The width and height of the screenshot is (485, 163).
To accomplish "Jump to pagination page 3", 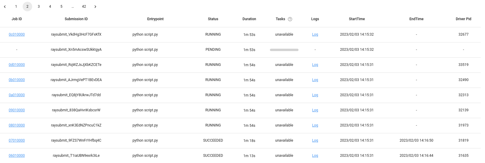I will pyautogui.click(x=39, y=7).
